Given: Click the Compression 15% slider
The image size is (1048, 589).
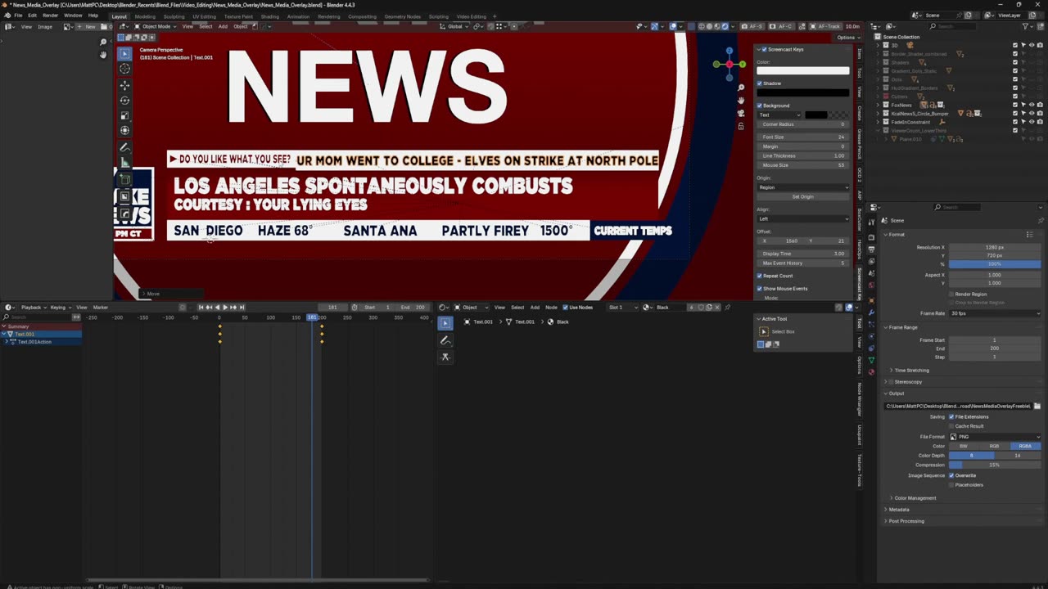Looking at the screenshot, I should coord(995,465).
